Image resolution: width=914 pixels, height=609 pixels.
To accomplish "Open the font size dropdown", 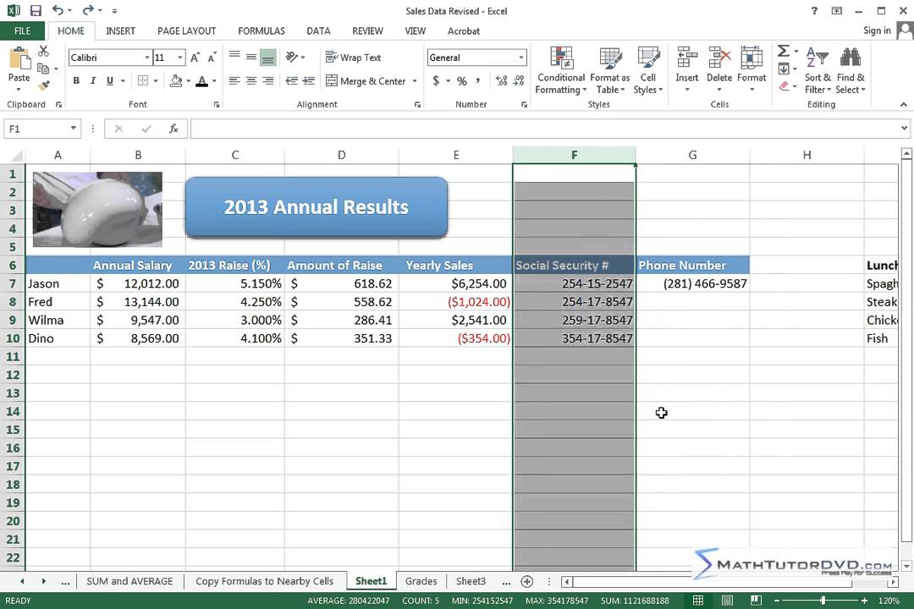I will coord(180,58).
